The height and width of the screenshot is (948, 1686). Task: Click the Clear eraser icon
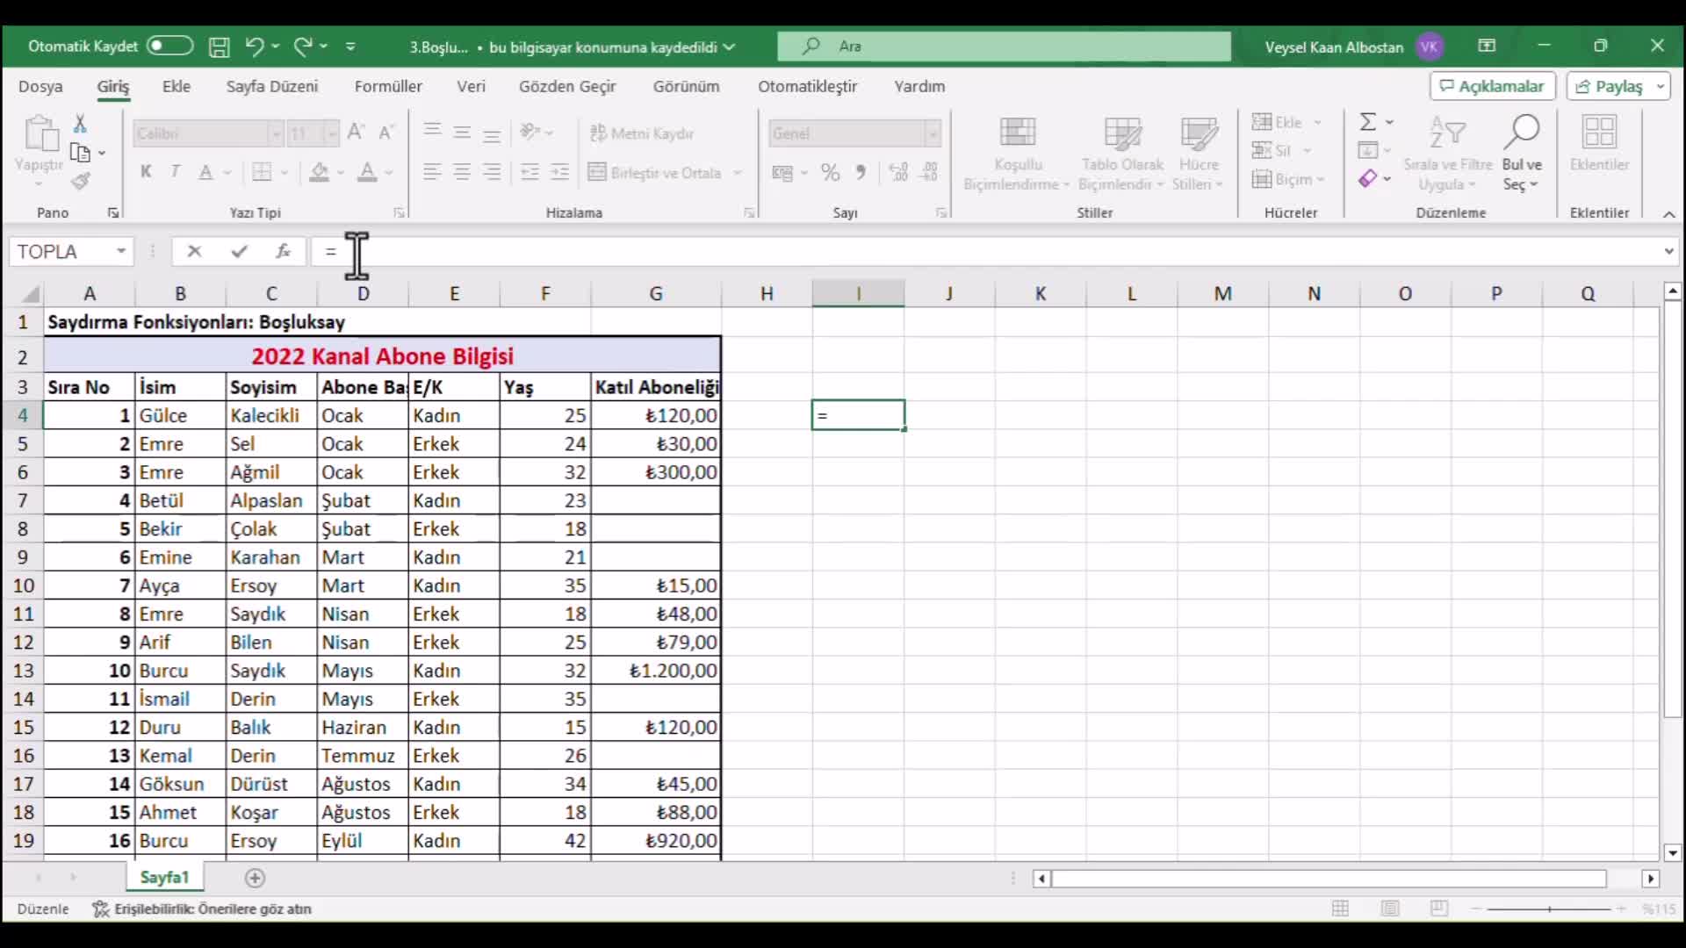click(1367, 179)
